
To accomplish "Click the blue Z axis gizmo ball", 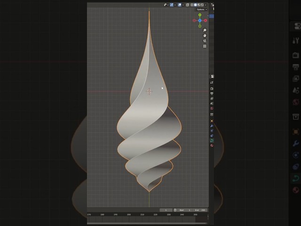I will click(x=200, y=20).
